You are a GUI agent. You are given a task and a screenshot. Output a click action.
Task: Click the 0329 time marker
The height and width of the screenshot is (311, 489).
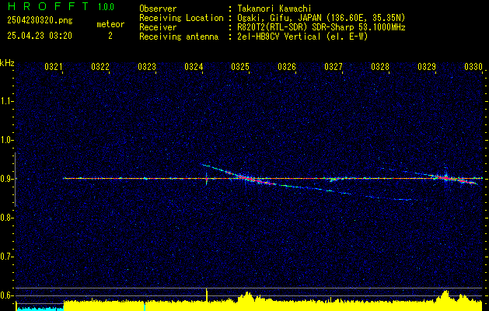tap(427, 67)
